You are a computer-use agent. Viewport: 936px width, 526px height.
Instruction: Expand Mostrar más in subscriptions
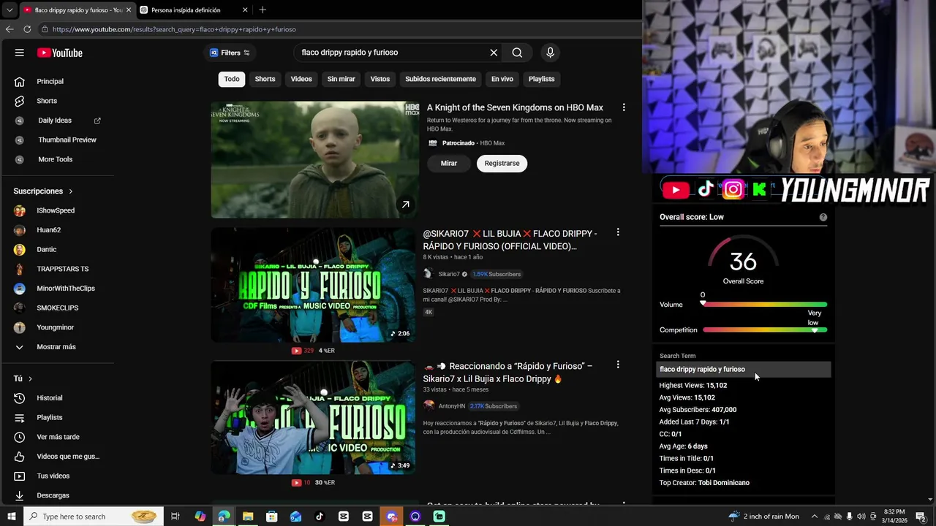pyautogui.click(x=57, y=347)
